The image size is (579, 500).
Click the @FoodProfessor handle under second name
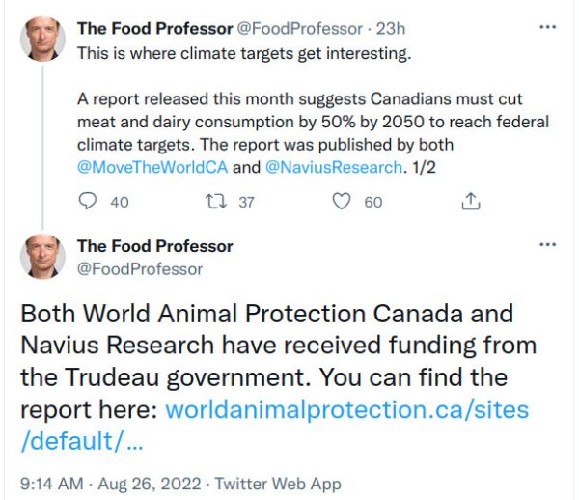tap(140, 268)
